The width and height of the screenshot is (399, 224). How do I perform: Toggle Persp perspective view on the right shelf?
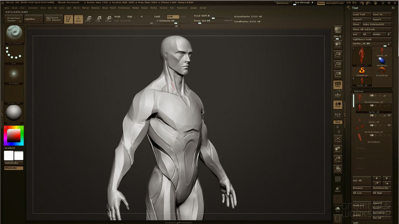click(338, 84)
